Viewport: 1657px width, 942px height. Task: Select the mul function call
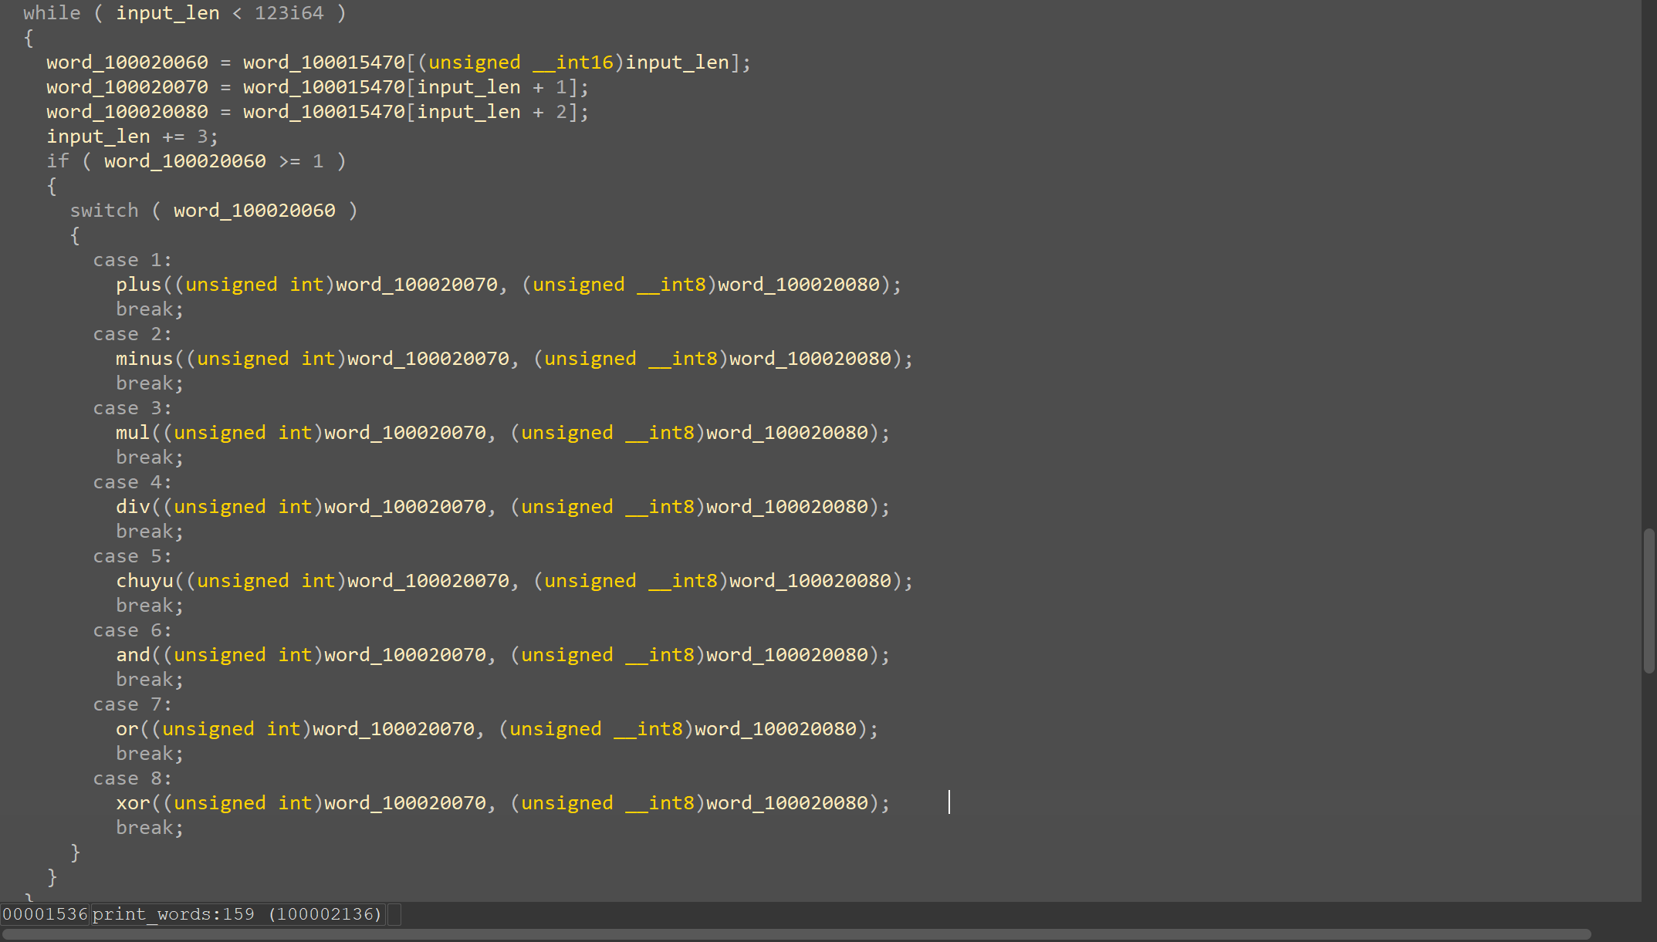tap(133, 433)
